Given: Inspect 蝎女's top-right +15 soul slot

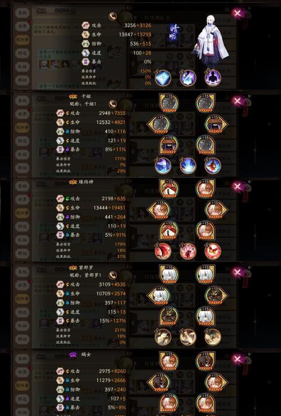Looking at the screenshot, I should pos(205,361).
